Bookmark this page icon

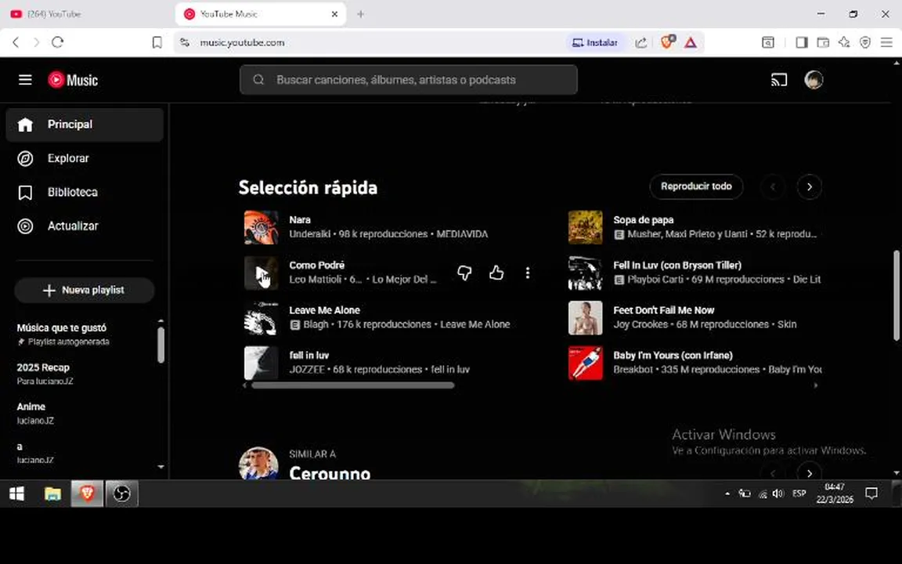tap(157, 42)
